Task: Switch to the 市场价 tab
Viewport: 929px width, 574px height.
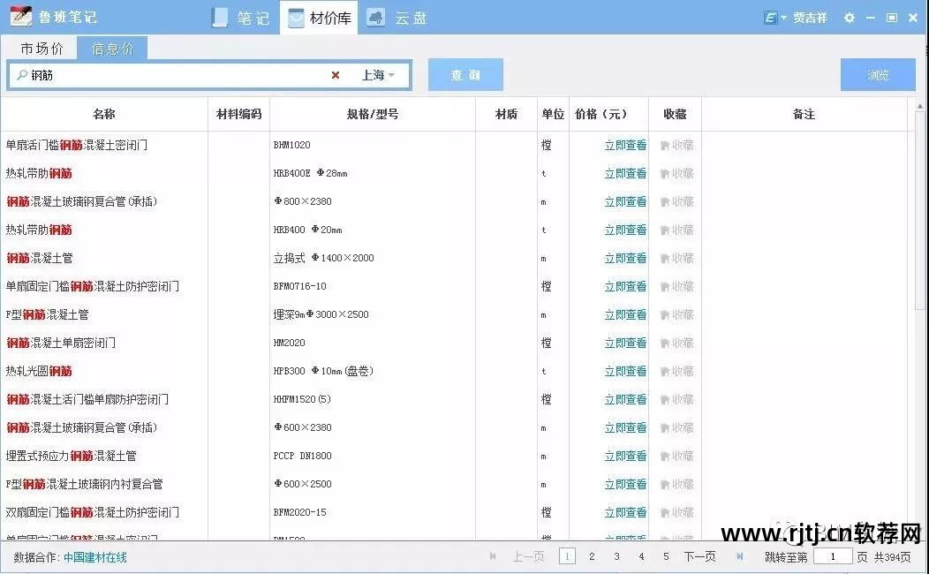Action: point(42,49)
